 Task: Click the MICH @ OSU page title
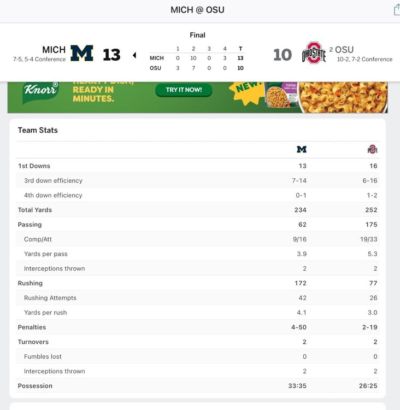tap(197, 10)
